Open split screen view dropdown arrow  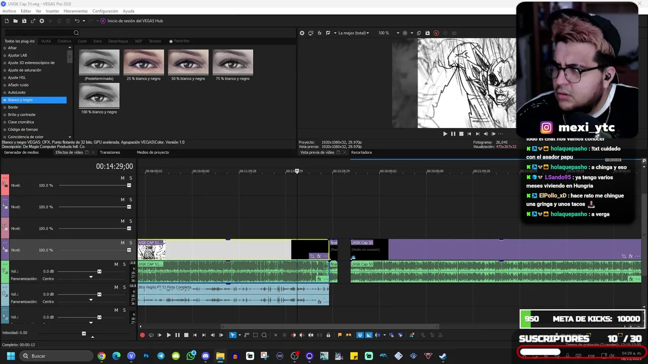pos(334,33)
